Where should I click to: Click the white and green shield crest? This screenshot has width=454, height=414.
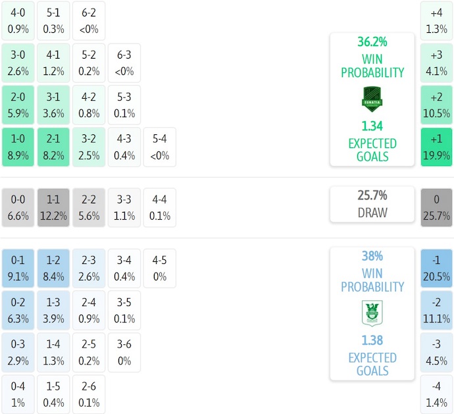coord(372,313)
